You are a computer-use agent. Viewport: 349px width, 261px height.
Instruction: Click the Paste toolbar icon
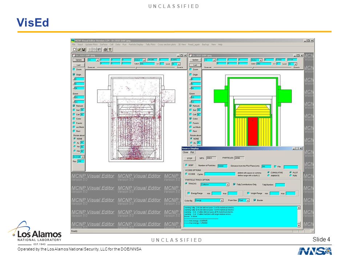tap(99, 50)
